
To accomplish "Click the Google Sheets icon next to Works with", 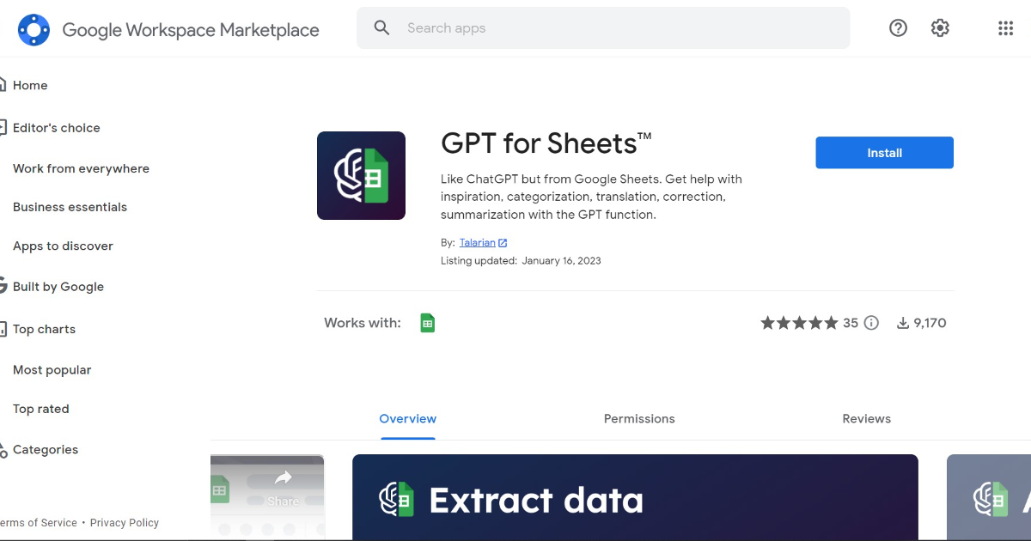I will pos(427,322).
